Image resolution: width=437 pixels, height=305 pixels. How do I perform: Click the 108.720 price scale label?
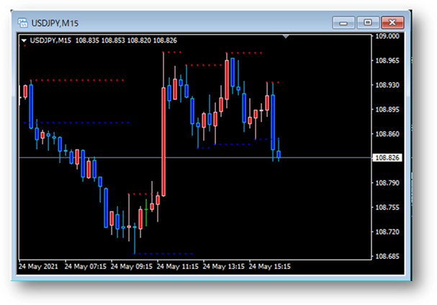tap(387, 232)
